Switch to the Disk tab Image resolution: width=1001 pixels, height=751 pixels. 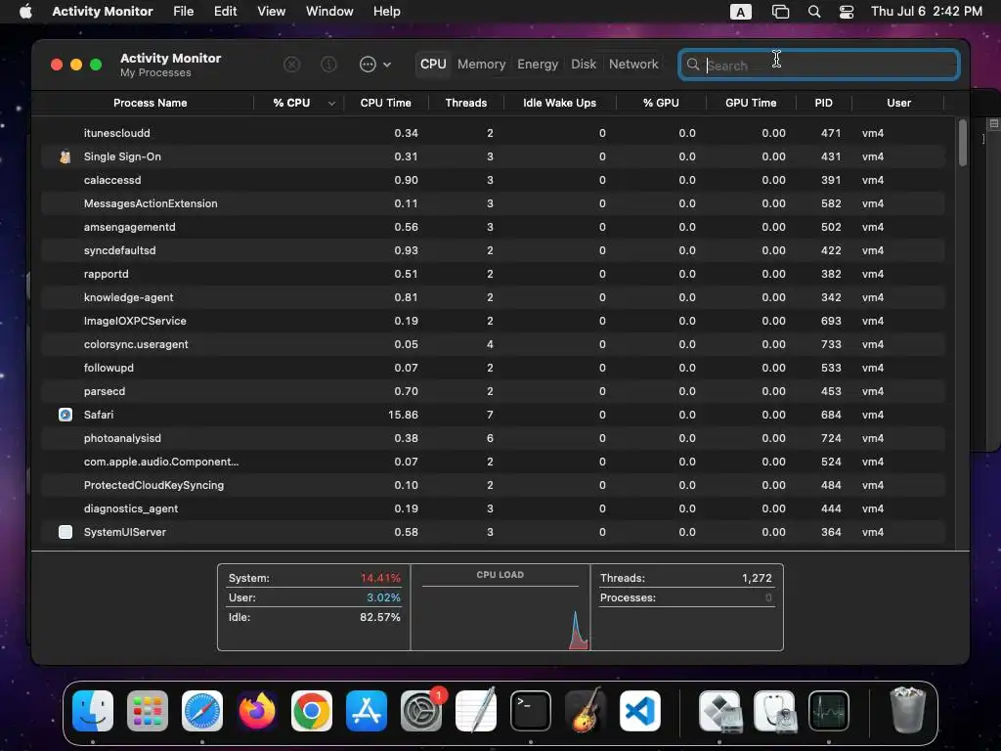click(584, 64)
